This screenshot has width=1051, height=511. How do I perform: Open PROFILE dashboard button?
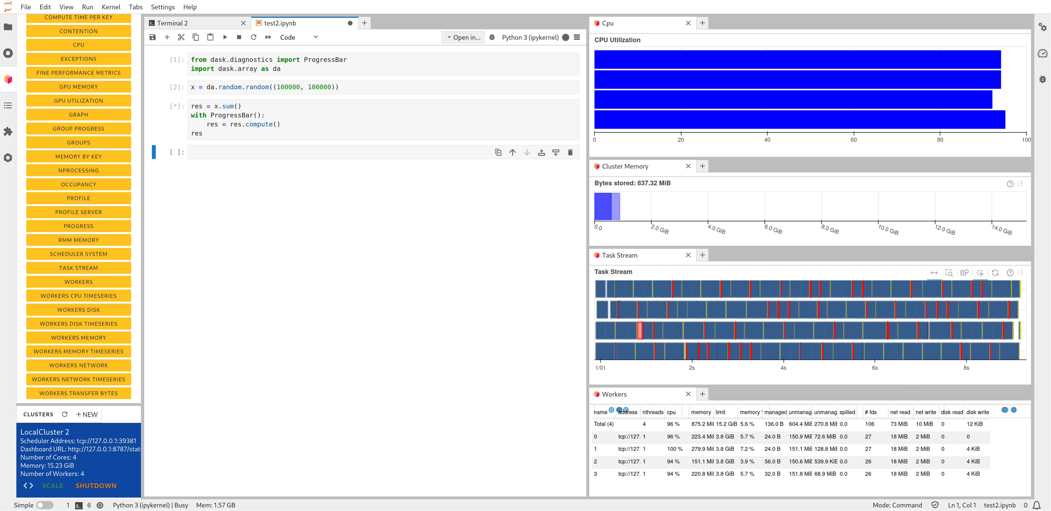pyautogui.click(x=78, y=198)
